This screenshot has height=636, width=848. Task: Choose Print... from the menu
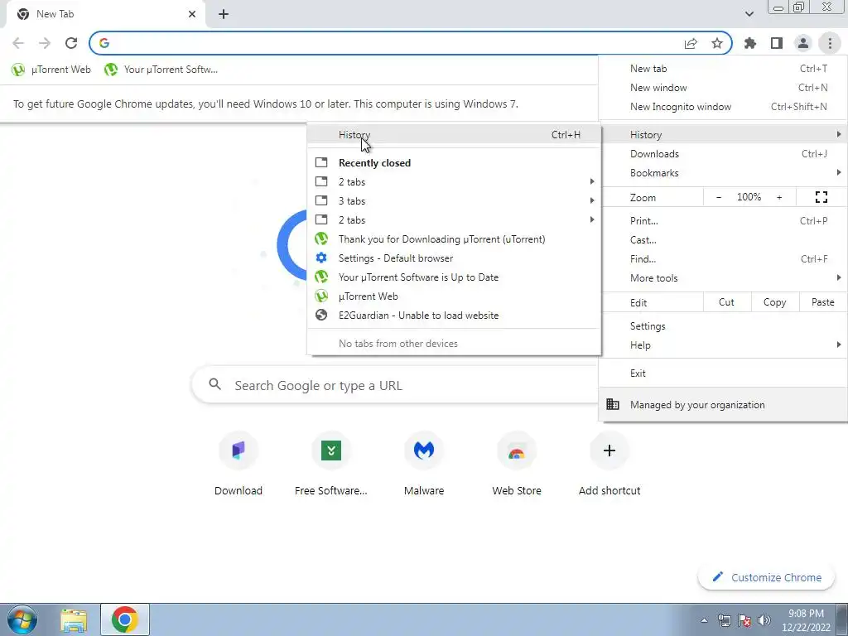coord(723,220)
